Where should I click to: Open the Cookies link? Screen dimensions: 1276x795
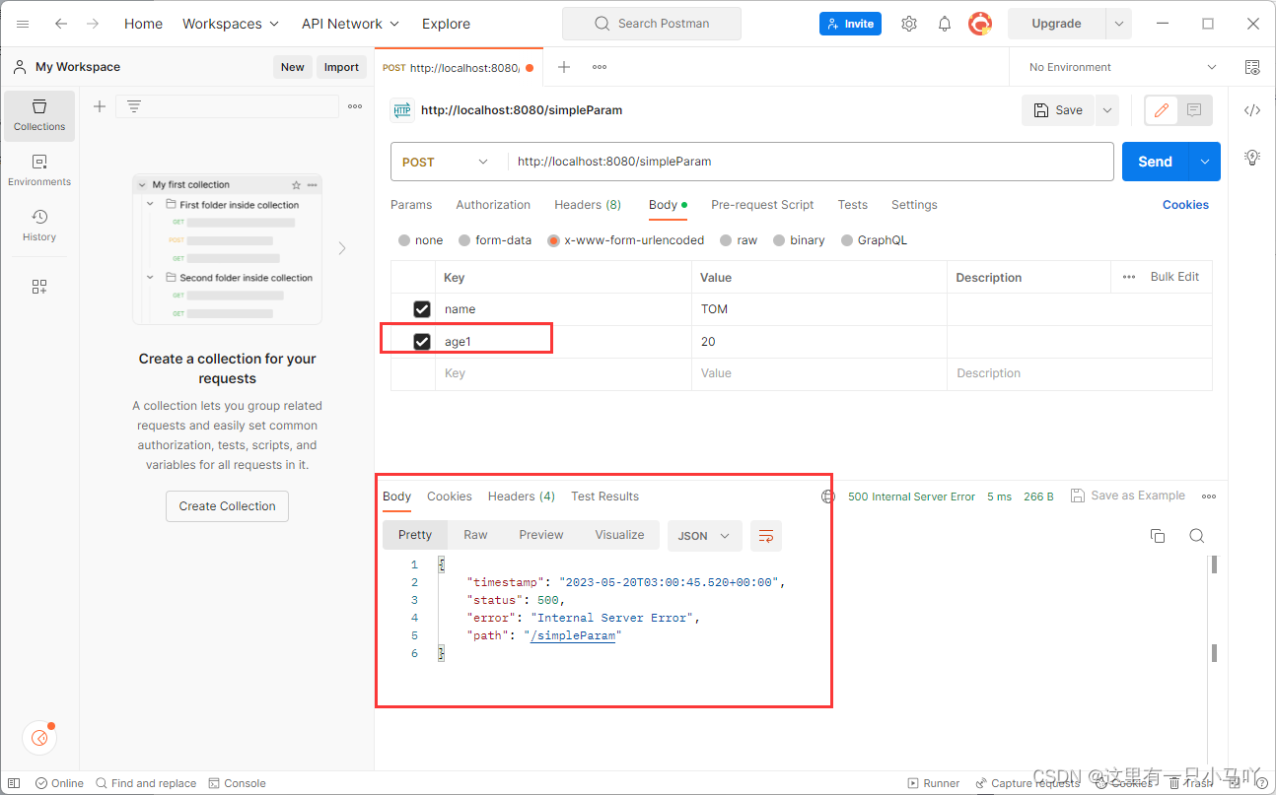pos(1185,205)
